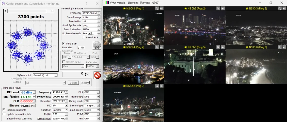Open the IQScan point dropdown
Viewport: 287px width, 122px height.
click(x=56, y=75)
